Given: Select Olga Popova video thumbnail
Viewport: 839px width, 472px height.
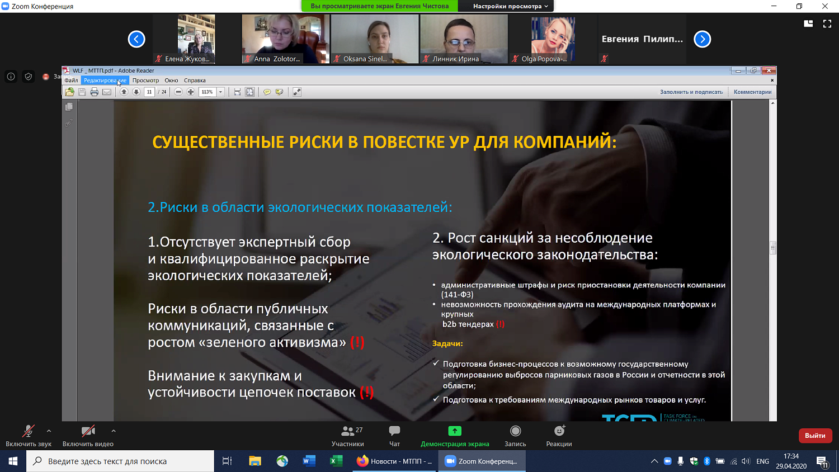Looking at the screenshot, I should click(x=553, y=39).
